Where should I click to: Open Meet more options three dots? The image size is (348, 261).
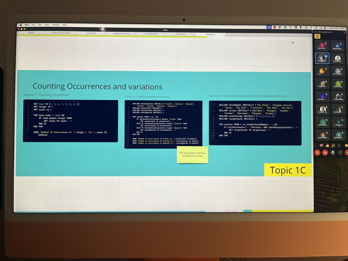point(340,153)
